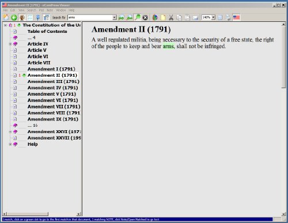Open Table of Contents entry
Viewport: 288px width, 223px height.
pos(47,31)
